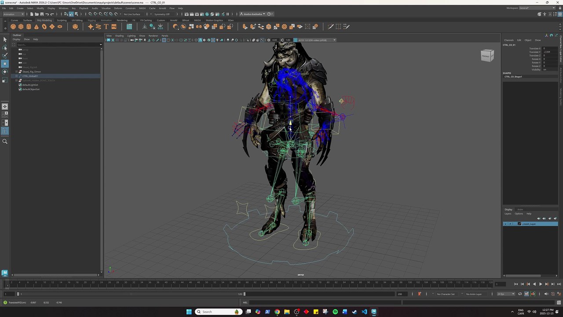
Task: Create a polygon plane from the shelf
Action: pos(52,26)
